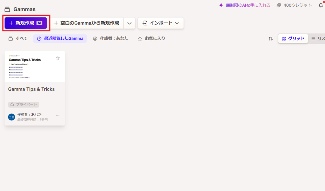This screenshot has height=191, width=325.
Task: Open the インポート dropdown
Action: (161, 23)
